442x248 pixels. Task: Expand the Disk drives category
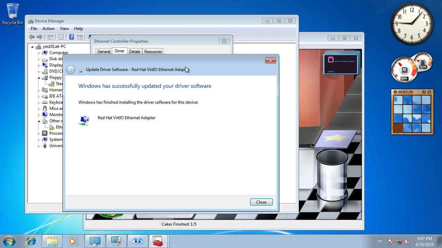[39, 59]
